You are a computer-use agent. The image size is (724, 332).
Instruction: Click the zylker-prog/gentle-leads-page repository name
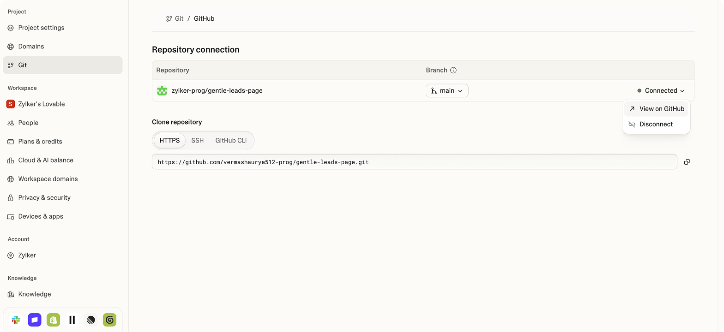coord(217,91)
